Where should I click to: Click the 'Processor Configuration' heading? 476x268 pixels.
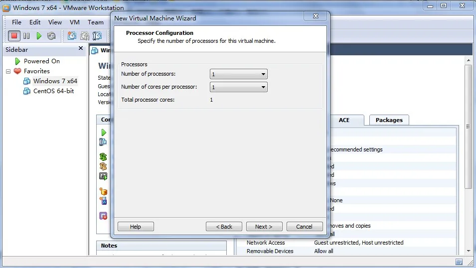159,33
